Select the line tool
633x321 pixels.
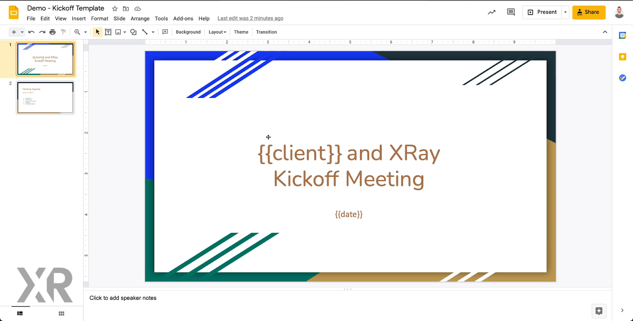[145, 32]
